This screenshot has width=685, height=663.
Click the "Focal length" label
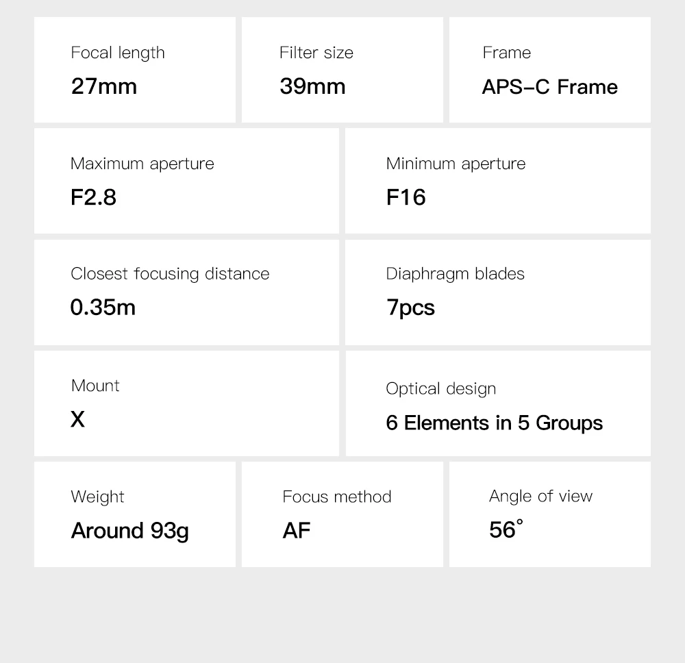[x=118, y=53]
